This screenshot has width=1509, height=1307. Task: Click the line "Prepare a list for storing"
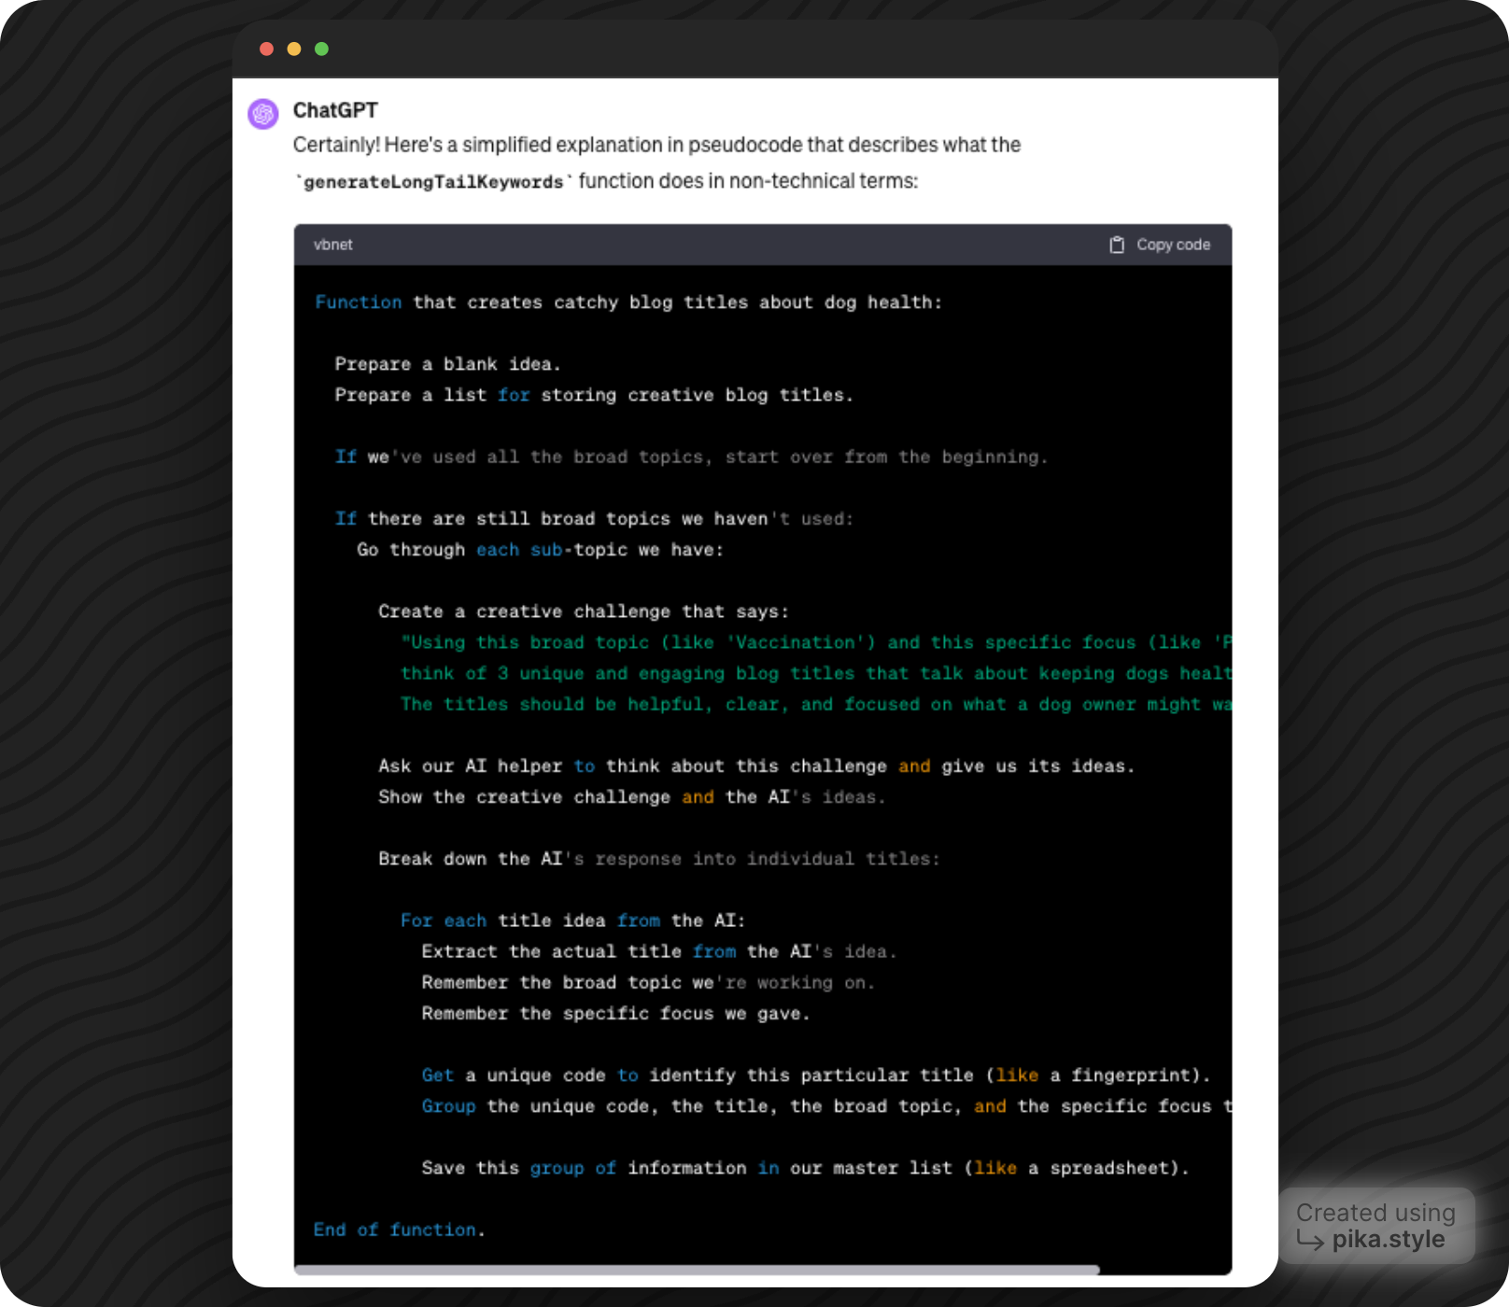tap(594, 395)
